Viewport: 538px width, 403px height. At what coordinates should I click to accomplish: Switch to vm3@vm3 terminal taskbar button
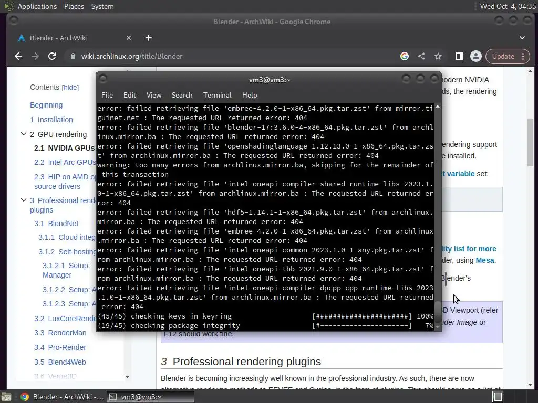click(x=150, y=397)
